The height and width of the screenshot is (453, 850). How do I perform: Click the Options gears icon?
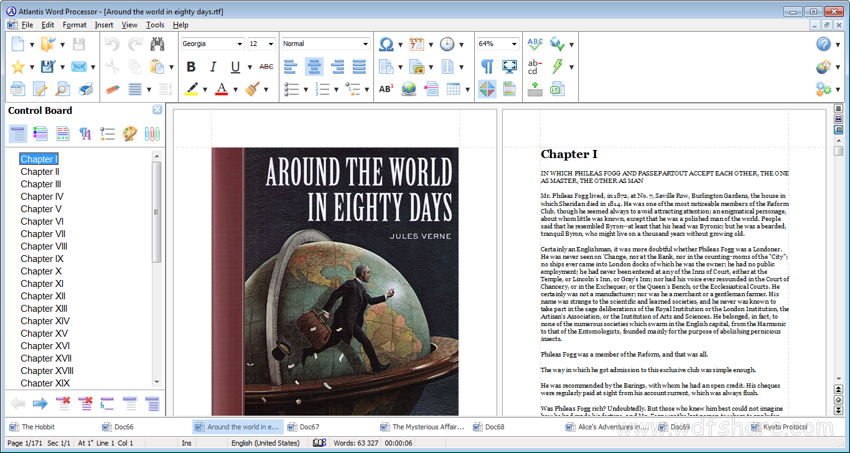point(824,89)
